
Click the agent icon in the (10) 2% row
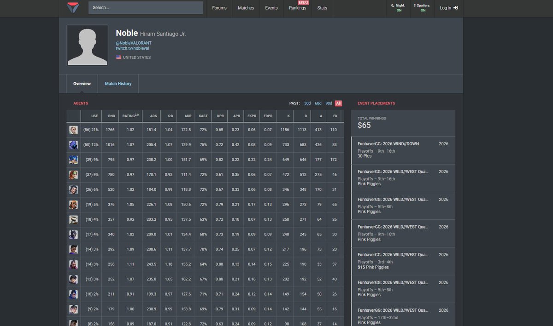tap(73, 294)
